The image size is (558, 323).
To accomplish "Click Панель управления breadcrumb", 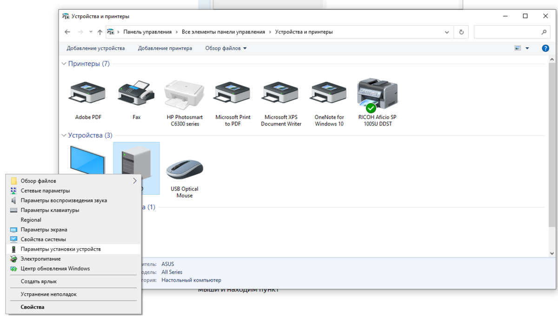I will pyautogui.click(x=147, y=32).
